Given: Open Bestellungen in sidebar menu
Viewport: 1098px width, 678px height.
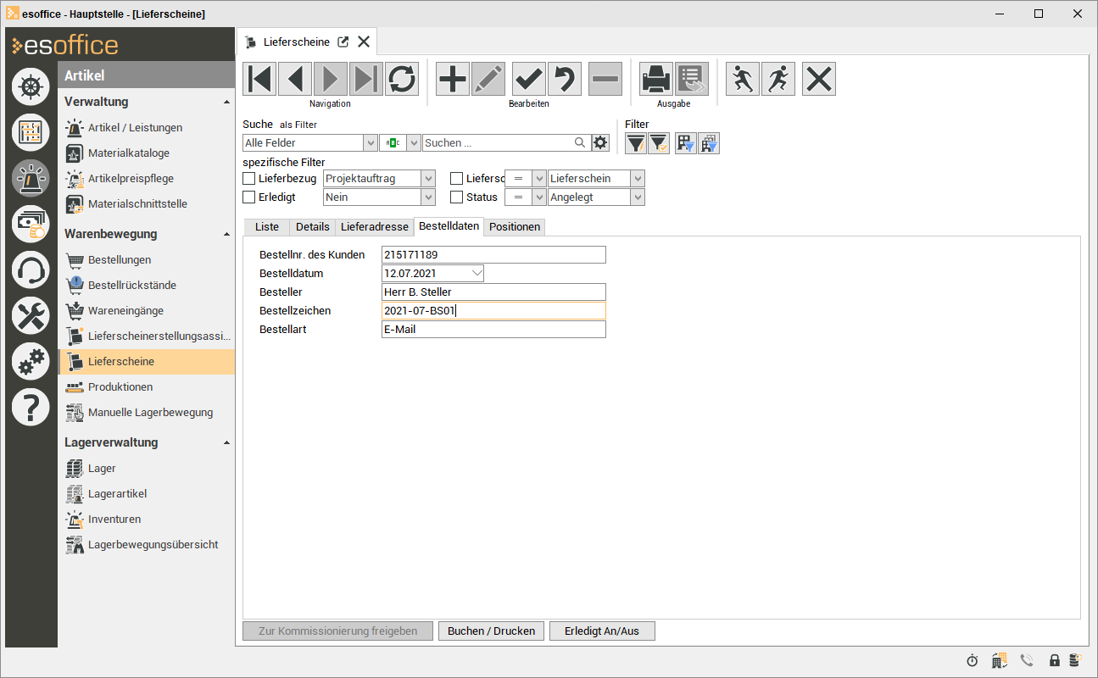Looking at the screenshot, I should coord(120,260).
